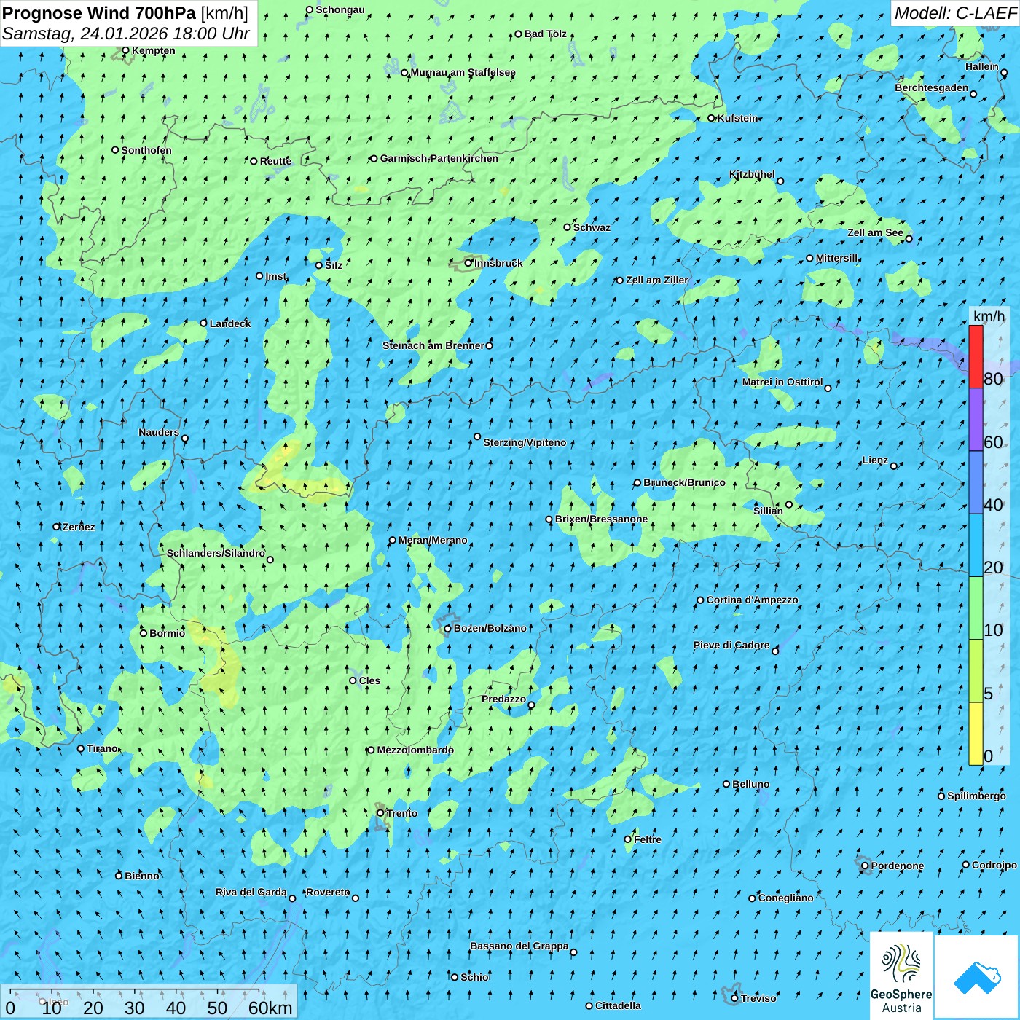
Task: Click the "Murnau am Staffelsee" label
Action: tap(463, 72)
